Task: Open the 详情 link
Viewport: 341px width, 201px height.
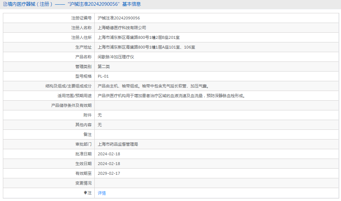Action: point(102,193)
